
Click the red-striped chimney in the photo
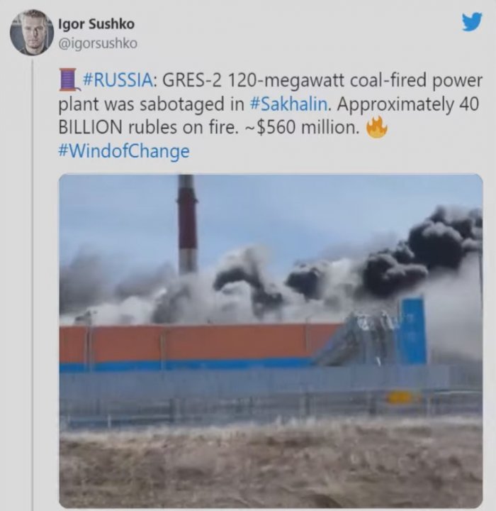188,225
